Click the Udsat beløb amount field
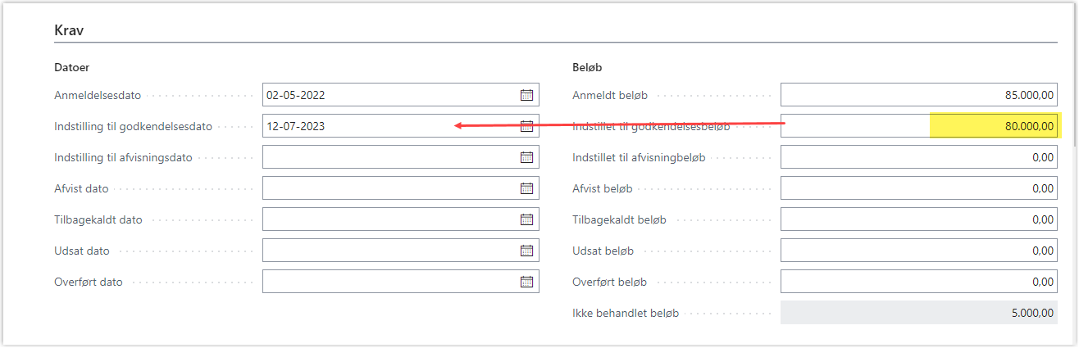Screen dimensions: 1079x348 (x=919, y=251)
